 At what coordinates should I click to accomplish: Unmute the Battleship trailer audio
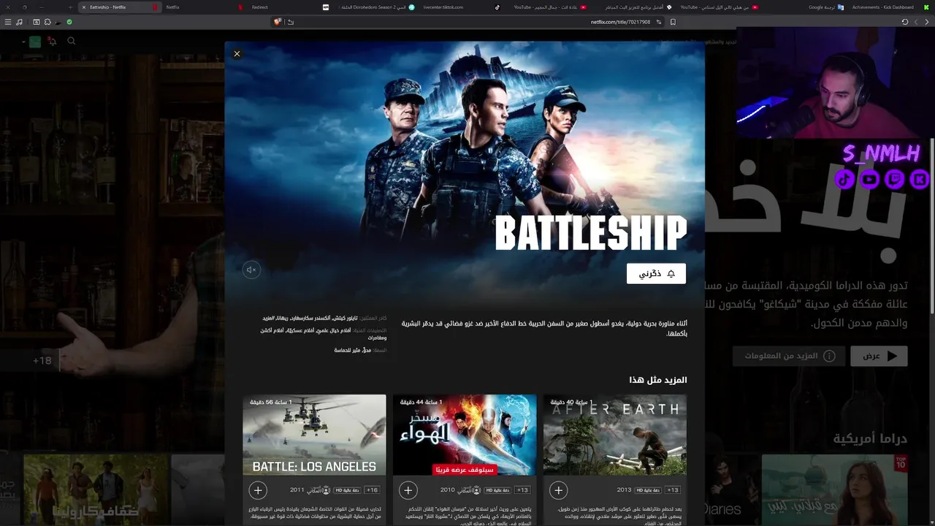251,270
